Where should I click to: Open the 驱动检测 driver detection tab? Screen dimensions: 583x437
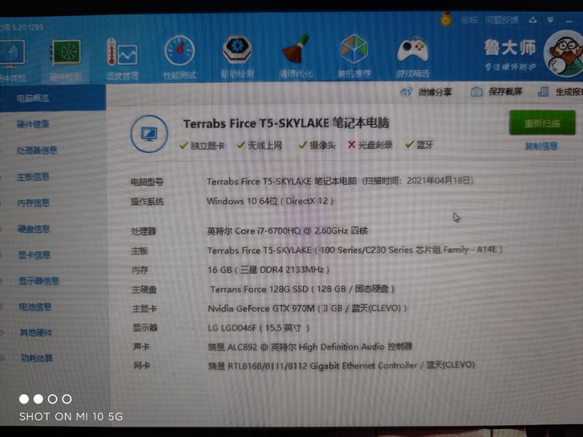click(237, 58)
